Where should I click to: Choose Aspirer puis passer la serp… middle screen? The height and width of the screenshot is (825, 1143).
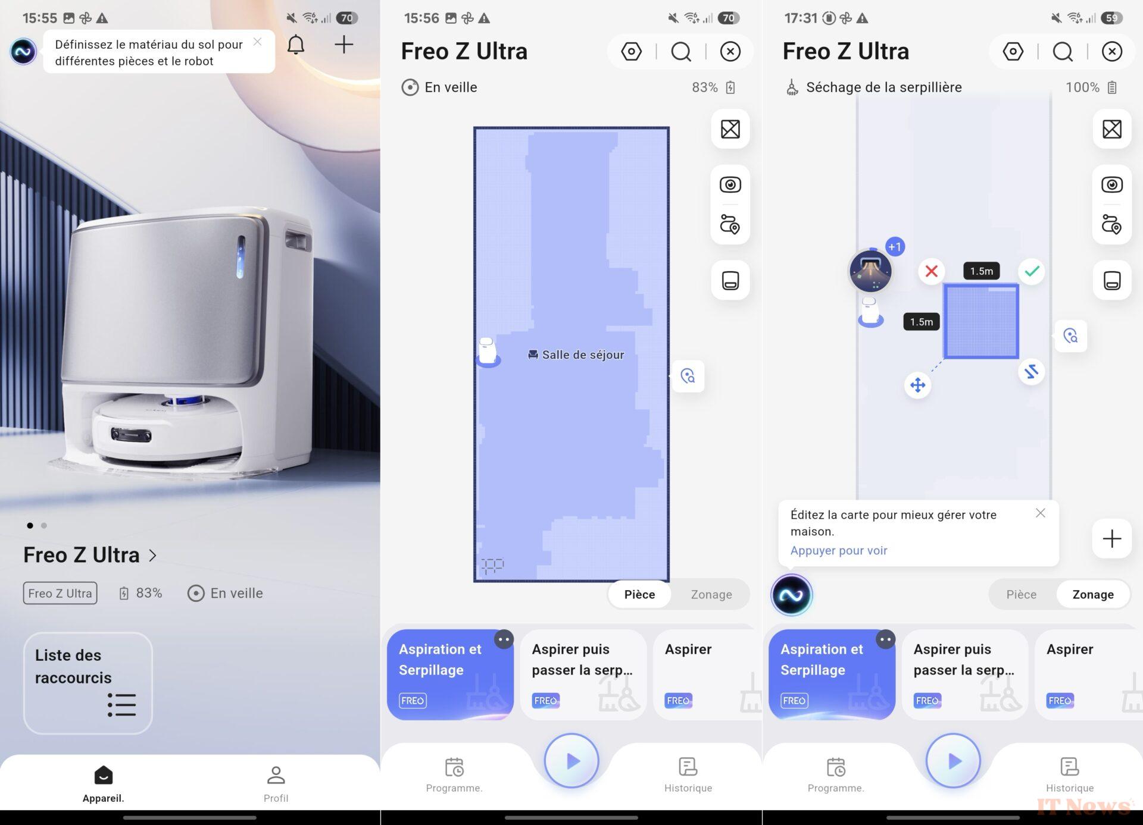583,675
